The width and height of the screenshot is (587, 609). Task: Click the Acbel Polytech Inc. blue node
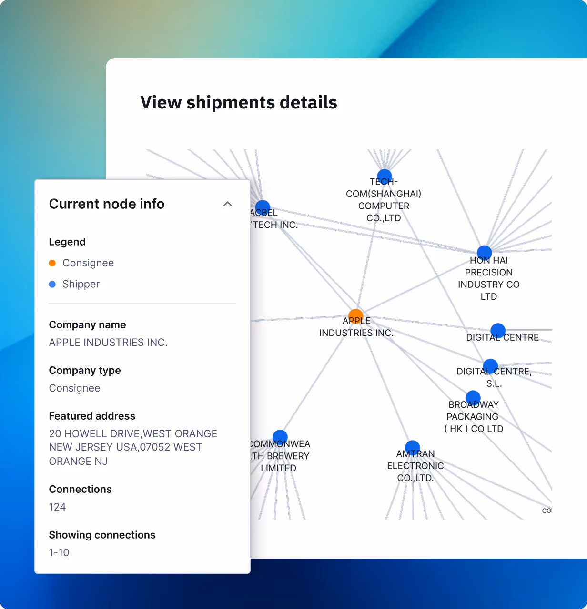pyautogui.click(x=263, y=208)
